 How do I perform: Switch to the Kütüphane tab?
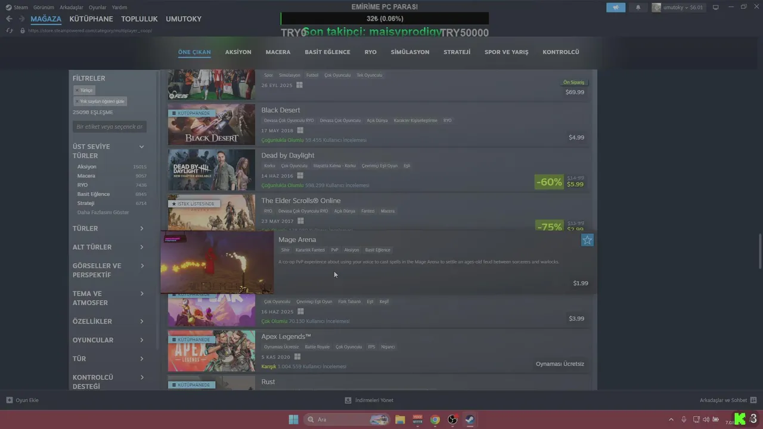click(91, 19)
